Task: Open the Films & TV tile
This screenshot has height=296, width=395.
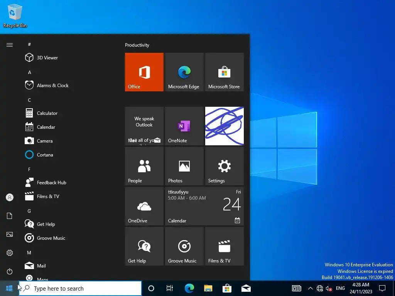Action: [x=225, y=246]
